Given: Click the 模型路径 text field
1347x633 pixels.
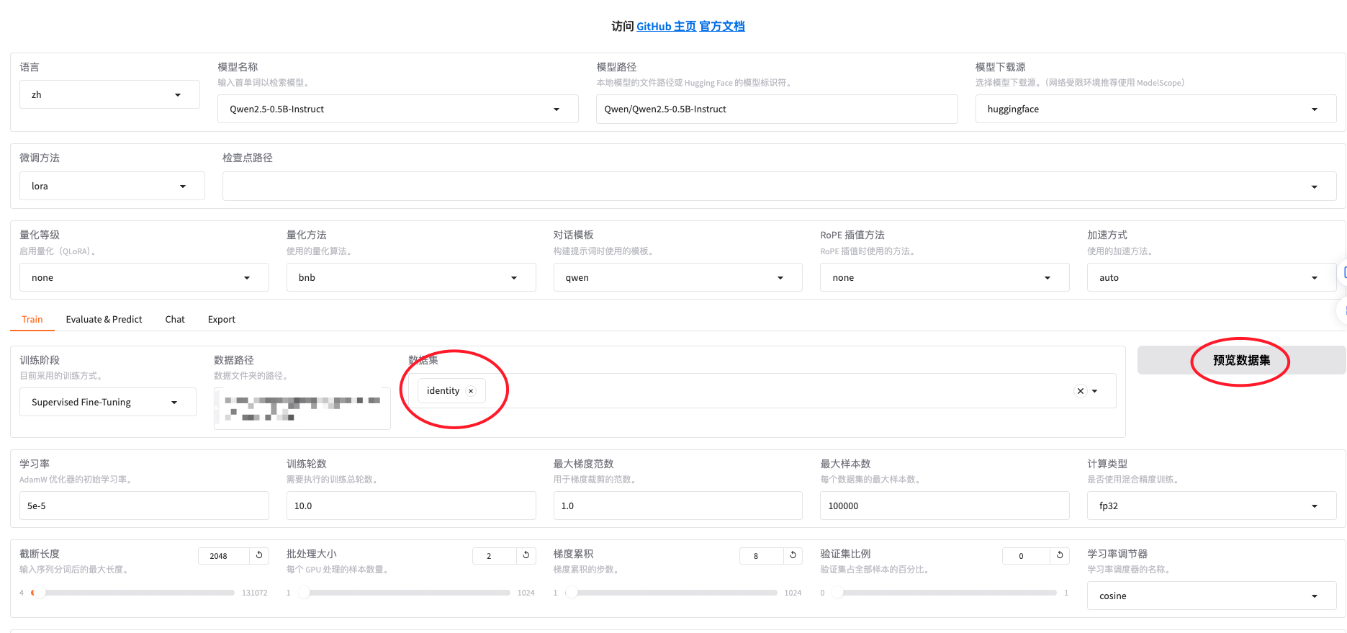Looking at the screenshot, I should 776,109.
